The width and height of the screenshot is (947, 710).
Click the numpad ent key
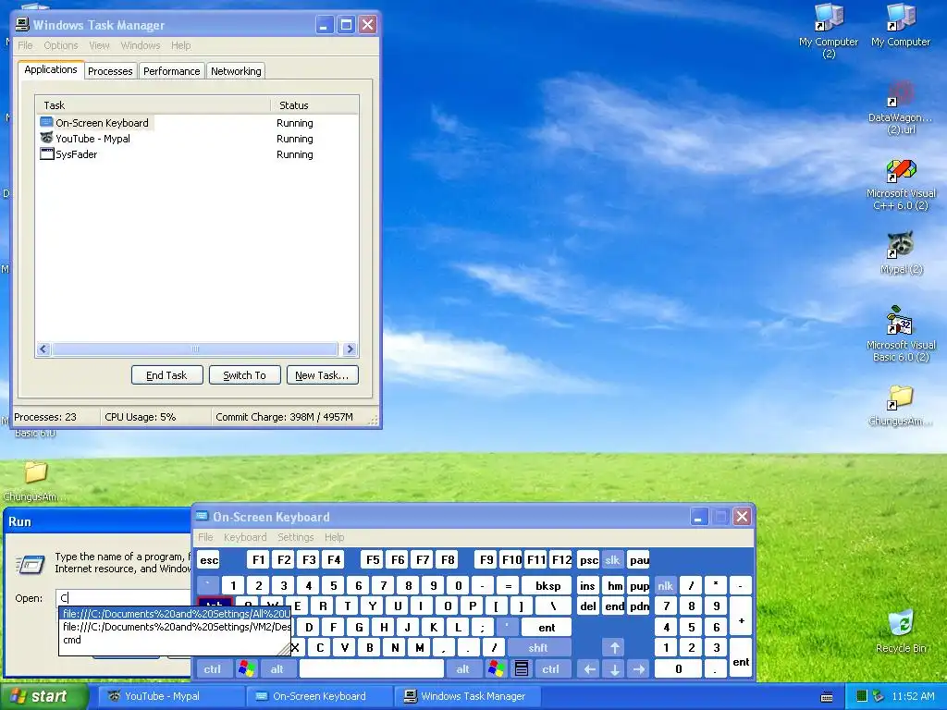741,658
